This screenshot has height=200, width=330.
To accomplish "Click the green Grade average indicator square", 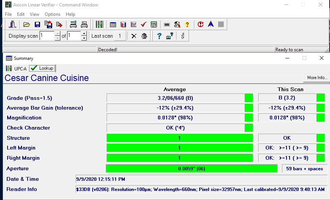I will pos(248,98).
